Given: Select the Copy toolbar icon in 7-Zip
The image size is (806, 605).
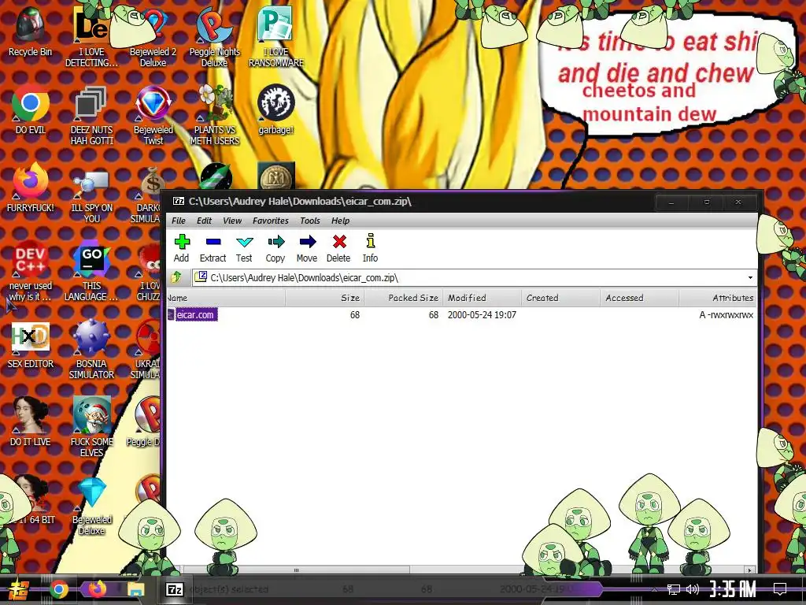Looking at the screenshot, I should pos(275,248).
